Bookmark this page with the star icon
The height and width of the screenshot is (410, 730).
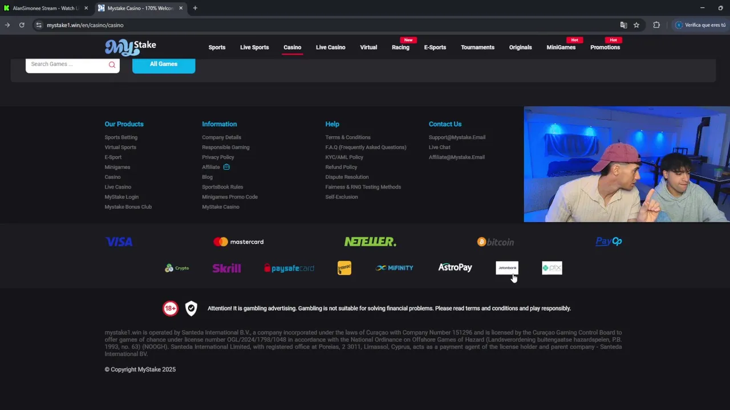pyautogui.click(x=636, y=25)
